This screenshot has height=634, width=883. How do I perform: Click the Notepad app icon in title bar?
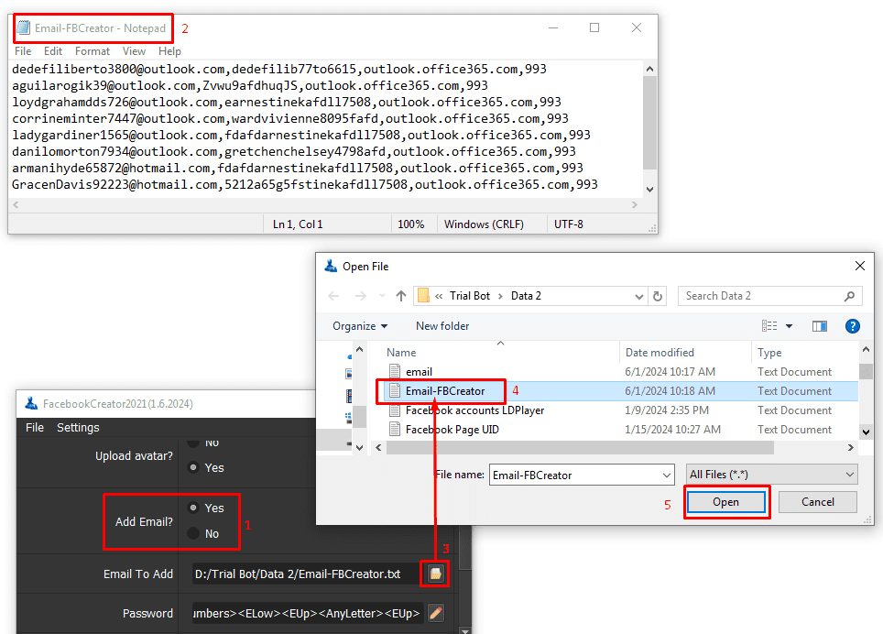(23, 27)
